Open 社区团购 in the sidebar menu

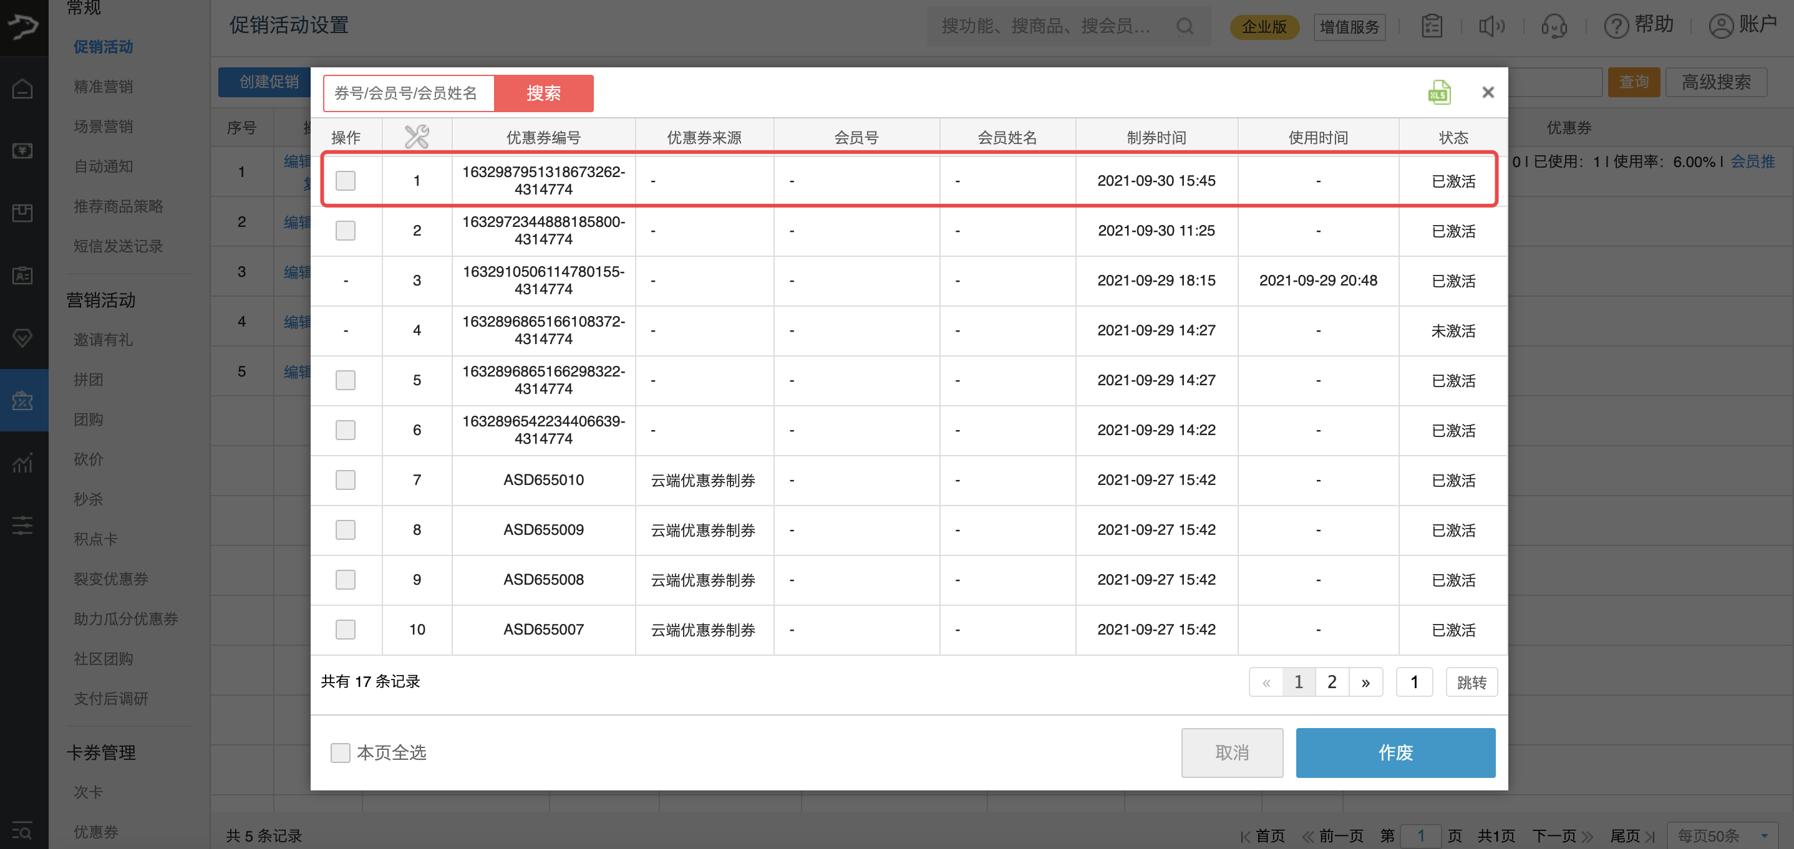pos(103,658)
